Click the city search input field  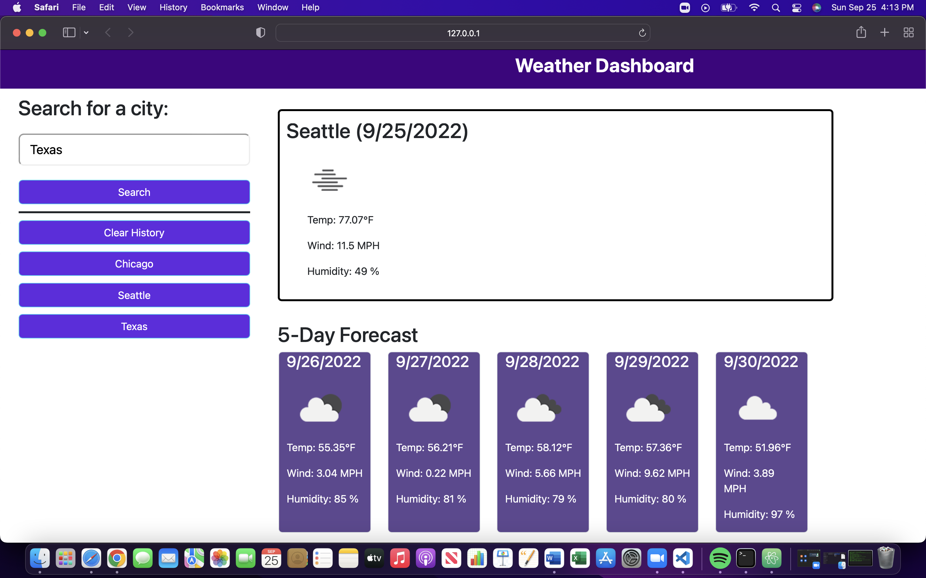pyautogui.click(x=134, y=149)
